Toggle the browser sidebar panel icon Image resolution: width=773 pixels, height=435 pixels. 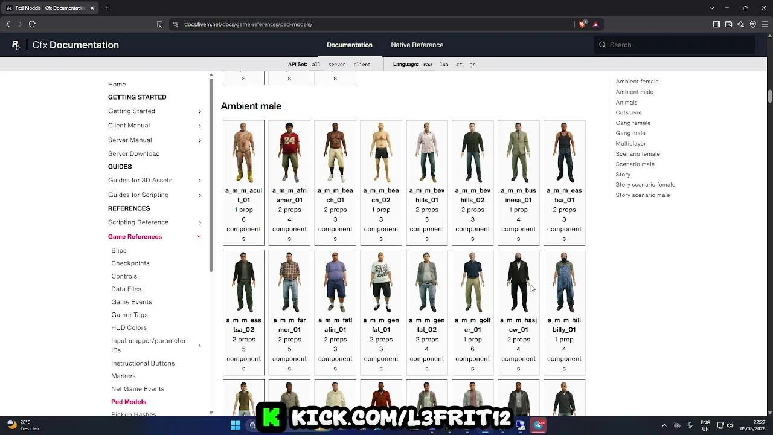716,24
